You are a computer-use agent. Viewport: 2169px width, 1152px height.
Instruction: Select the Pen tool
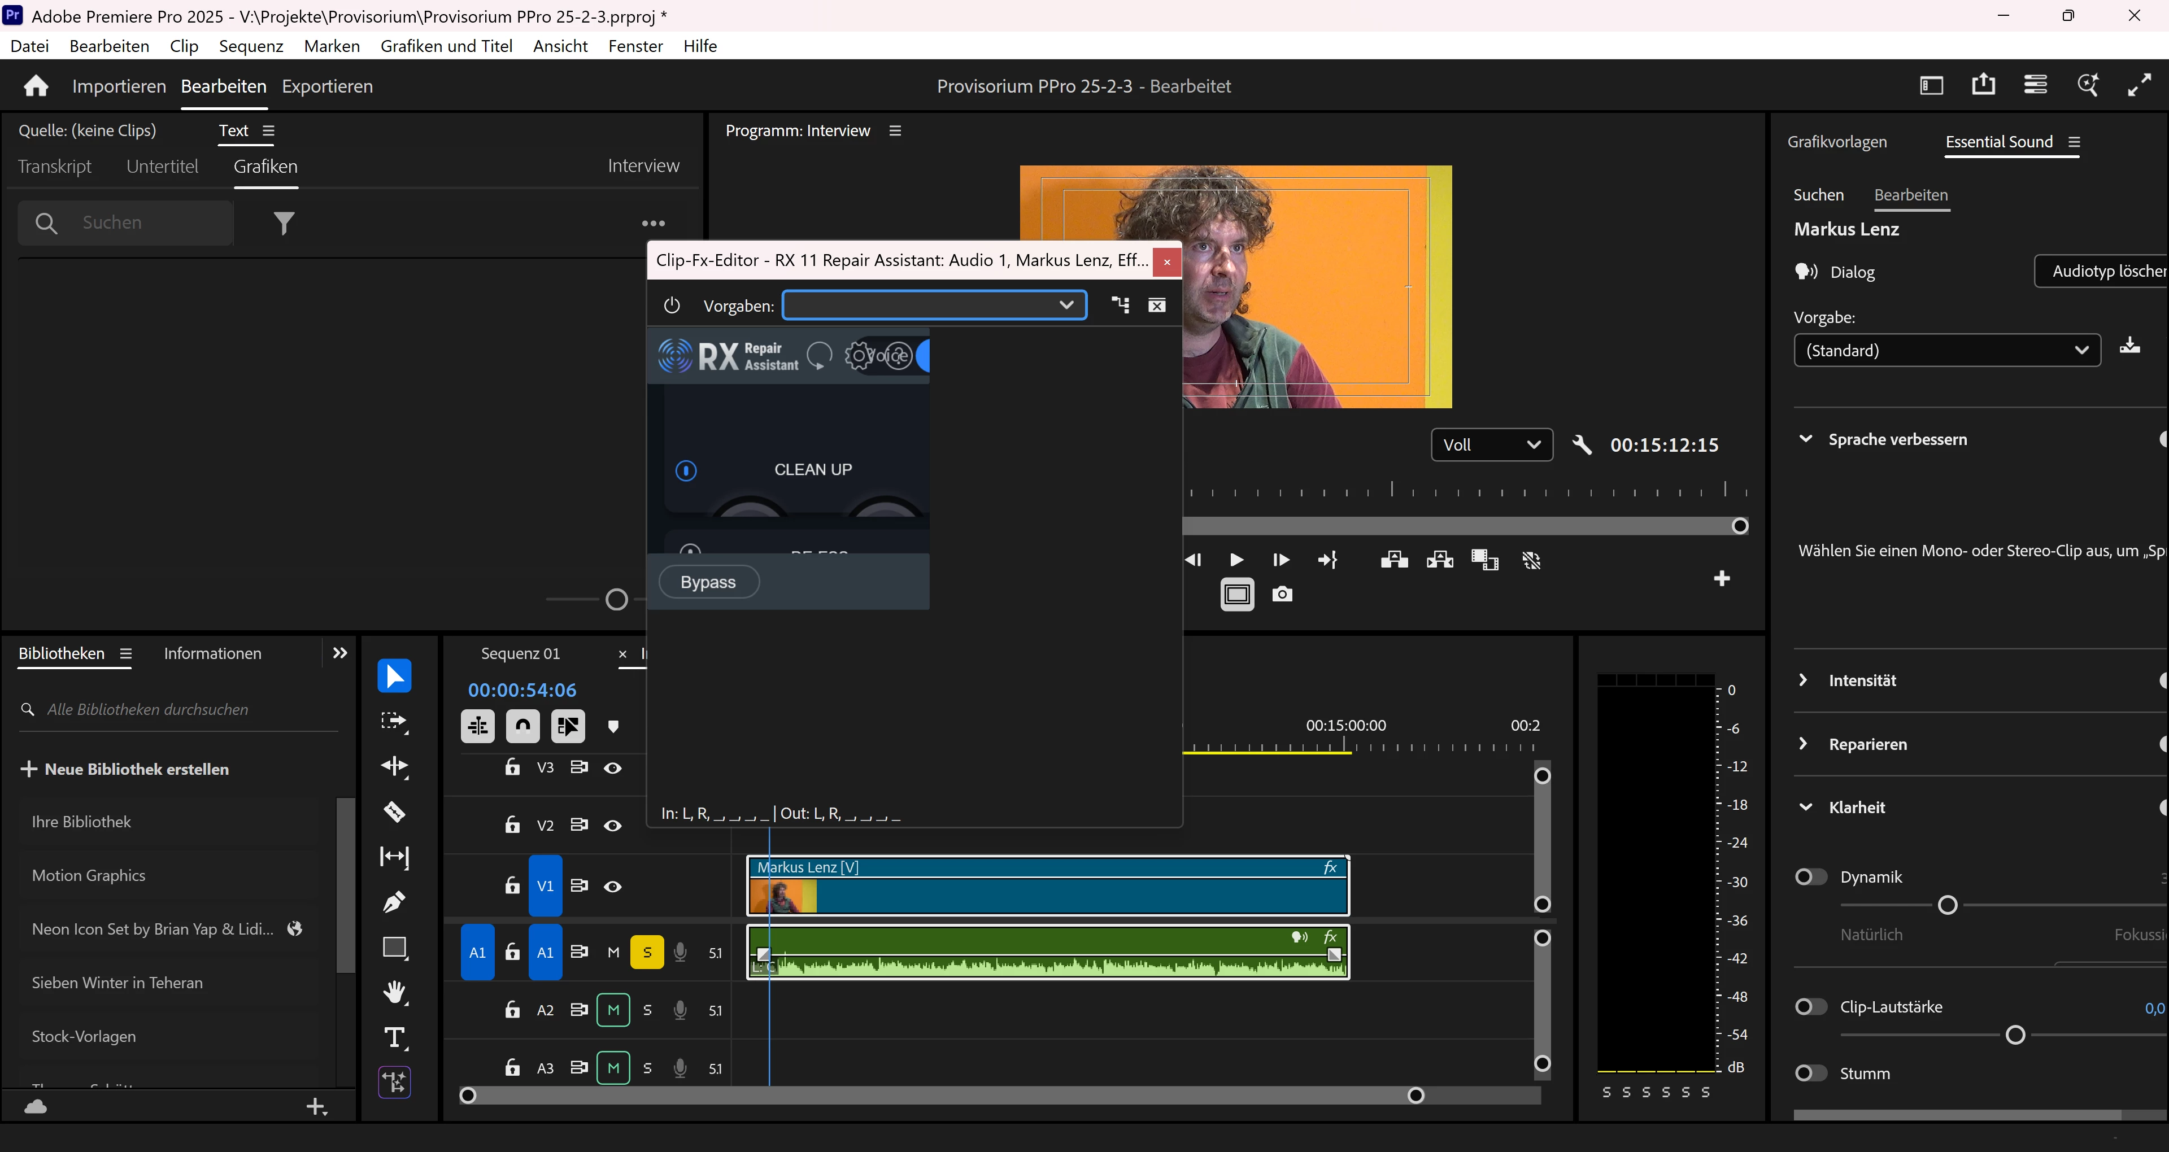[x=394, y=902]
